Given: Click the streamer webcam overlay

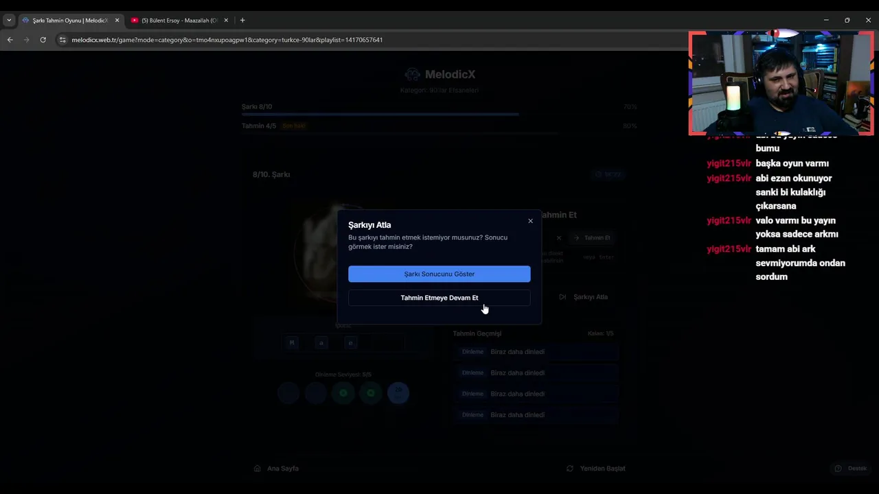Looking at the screenshot, I should pyautogui.click(x=781, y=83).
